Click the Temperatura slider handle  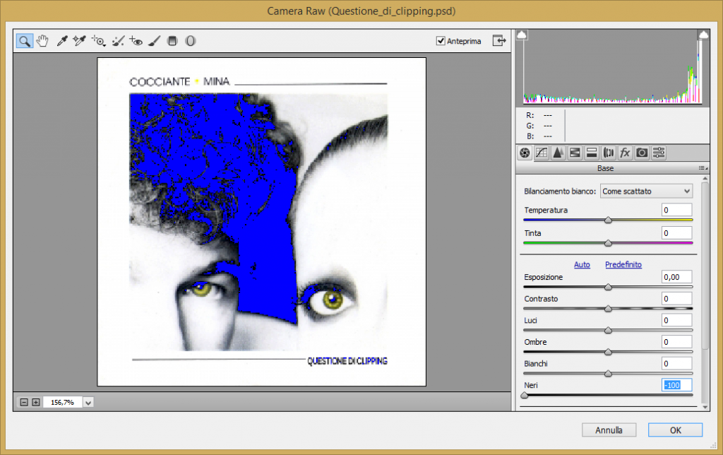click(608, 220)
